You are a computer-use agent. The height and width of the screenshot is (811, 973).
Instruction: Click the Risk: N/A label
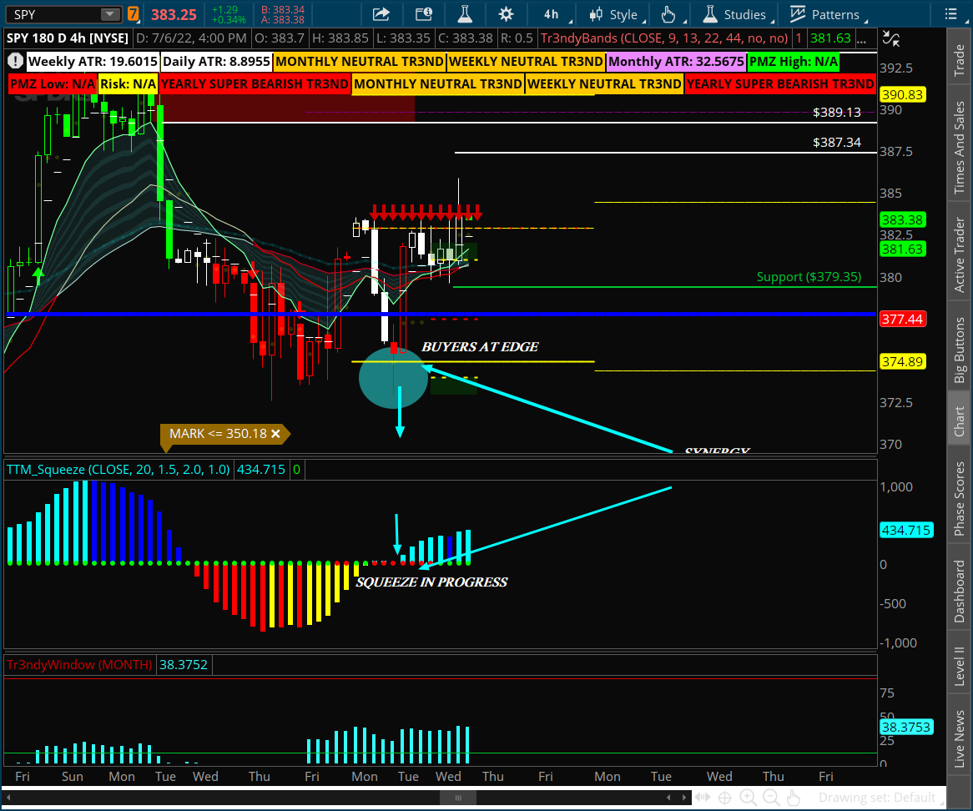128,83
